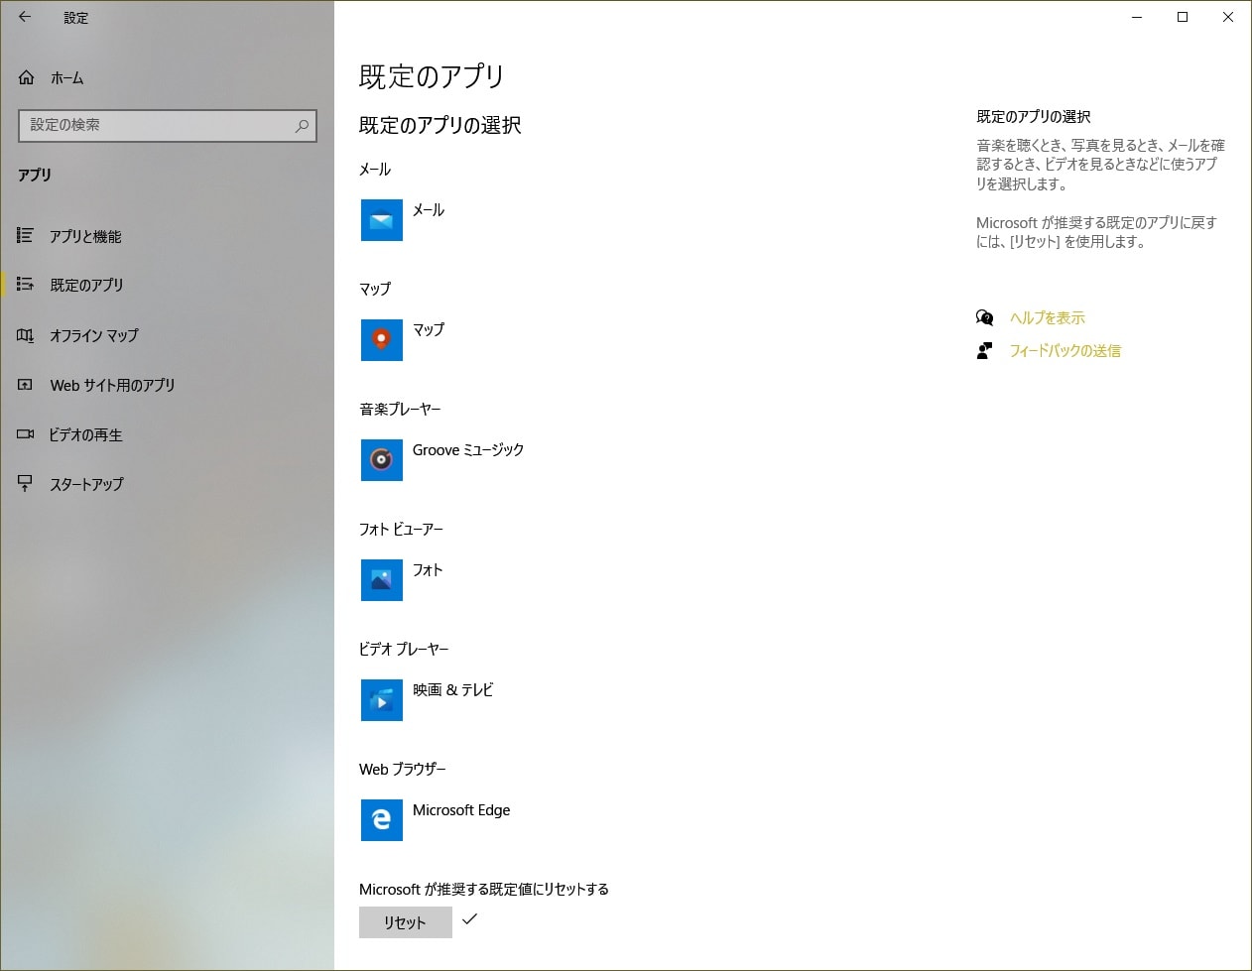
Task: Click the 映画 & テレビ app icon
Action: [382, 700]
